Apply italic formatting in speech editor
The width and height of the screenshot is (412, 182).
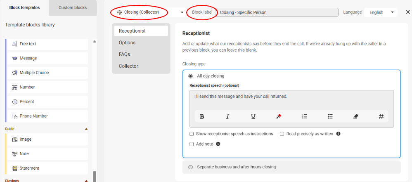click(227, 116)
